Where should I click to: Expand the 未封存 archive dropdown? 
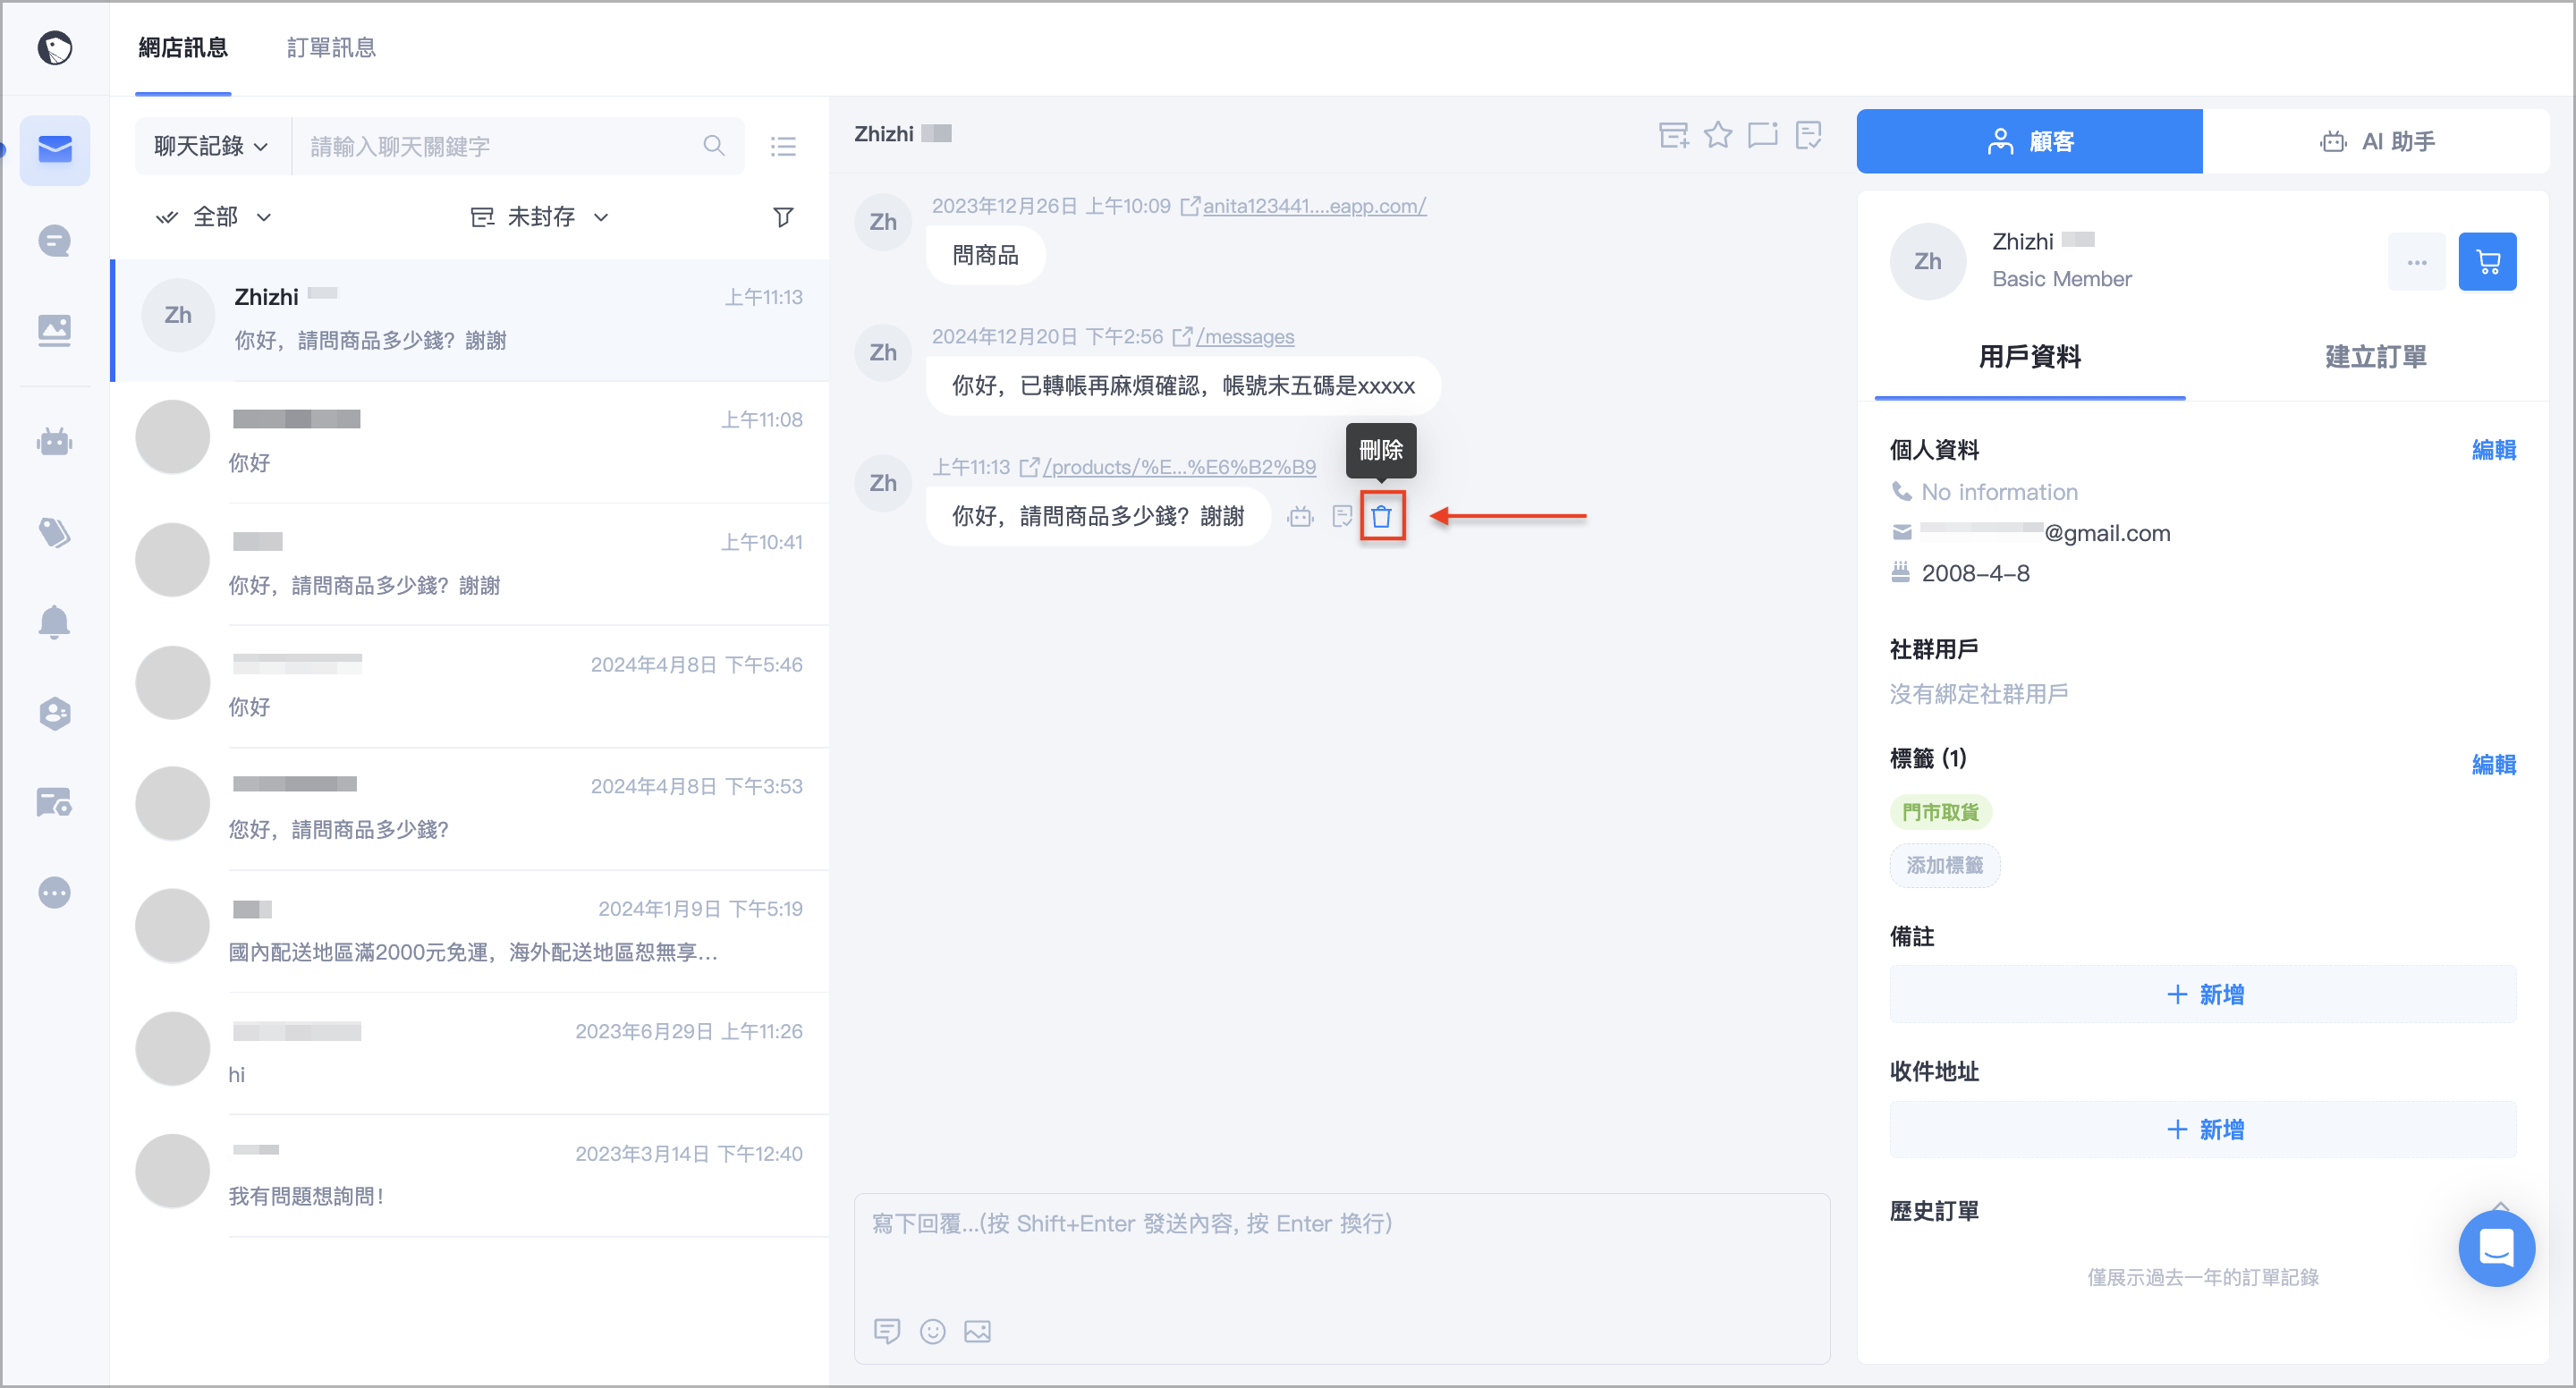(540, 217)
